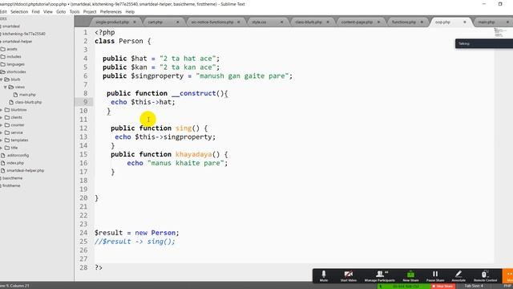
Task: Pause the screen share
Action: tap(435, 276)
